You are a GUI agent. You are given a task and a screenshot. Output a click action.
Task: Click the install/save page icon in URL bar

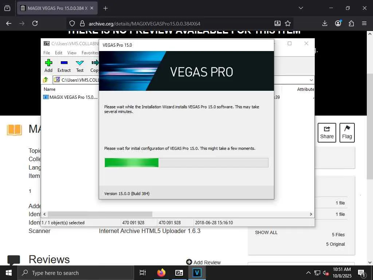coord(277,23)
